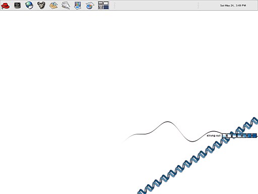Open the Red Hat main menu
The image size is (258, 194).
tap(5, 6)
